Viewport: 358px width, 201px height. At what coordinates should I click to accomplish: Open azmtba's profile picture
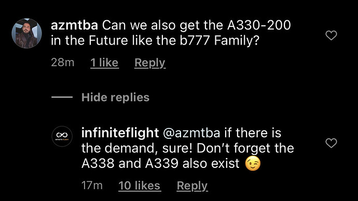click(x=26, y=33)
